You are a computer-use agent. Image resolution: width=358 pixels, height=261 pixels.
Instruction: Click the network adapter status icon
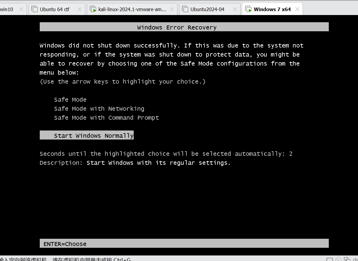(x=347, y=259)
